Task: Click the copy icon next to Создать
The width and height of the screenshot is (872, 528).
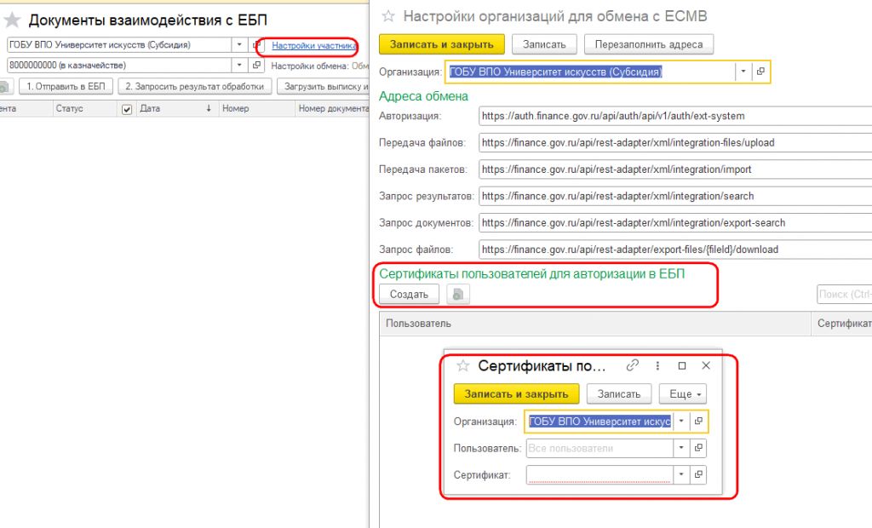Action: (x=457, y=295)
